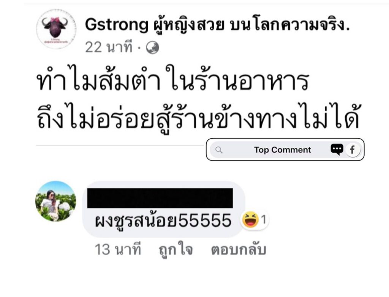Click ถูกใจ to like the comment
The image size is (389, 297).
(176, 250)
